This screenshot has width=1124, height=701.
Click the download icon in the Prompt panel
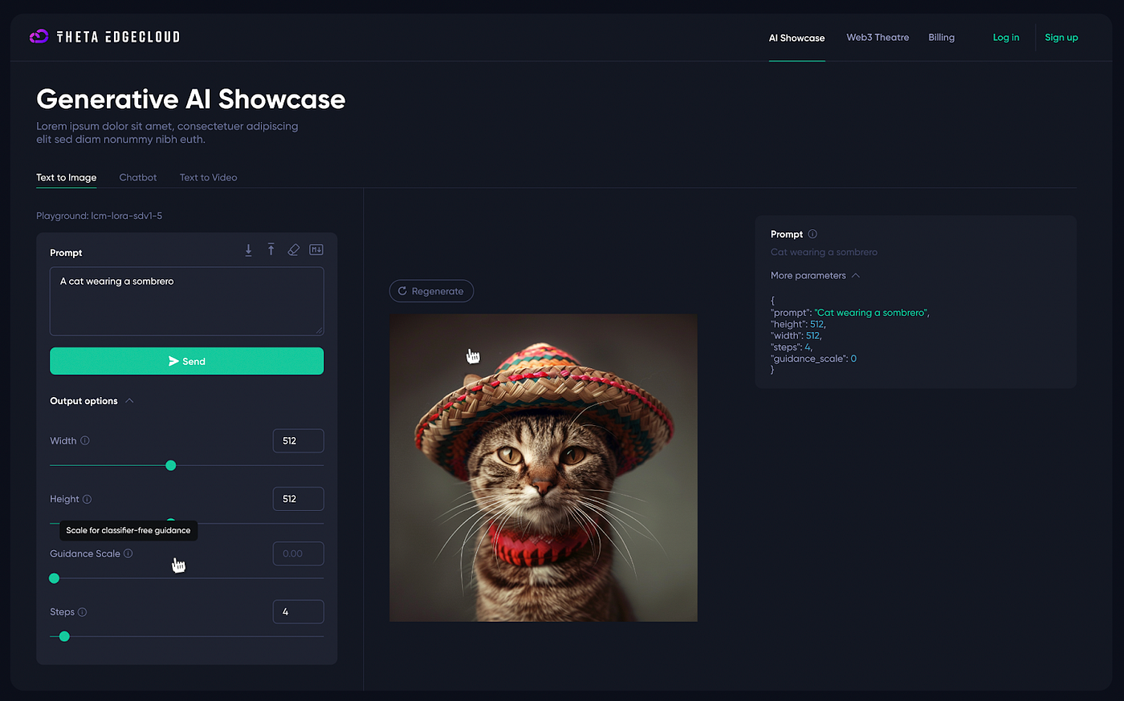pos(248,250)
